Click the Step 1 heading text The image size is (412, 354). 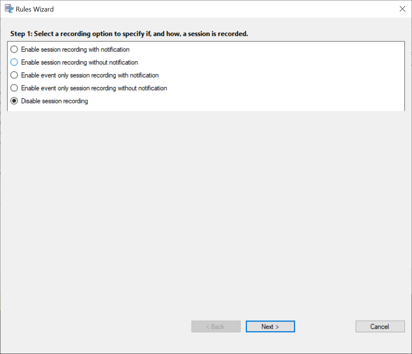[129, 34]
